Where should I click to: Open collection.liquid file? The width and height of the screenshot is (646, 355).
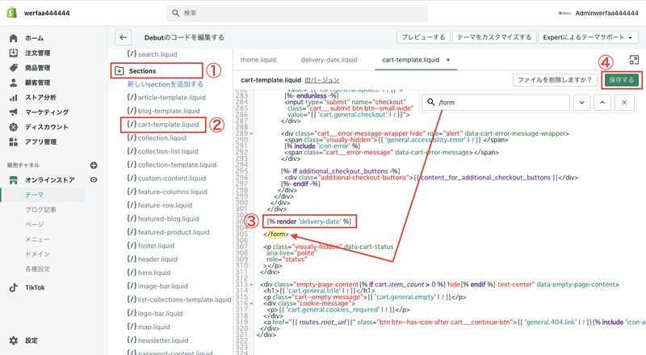click(x=162, y=137)
